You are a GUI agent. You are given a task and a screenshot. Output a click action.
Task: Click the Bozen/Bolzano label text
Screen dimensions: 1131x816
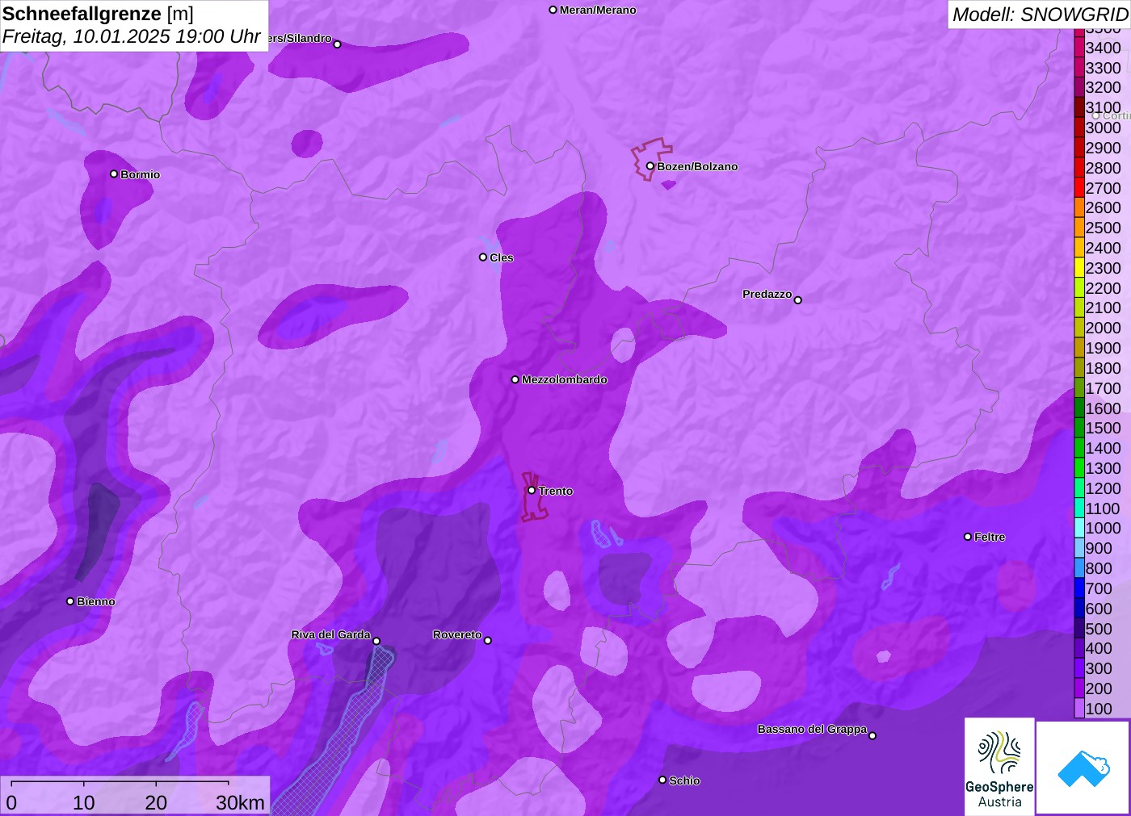tap(697, 166)
